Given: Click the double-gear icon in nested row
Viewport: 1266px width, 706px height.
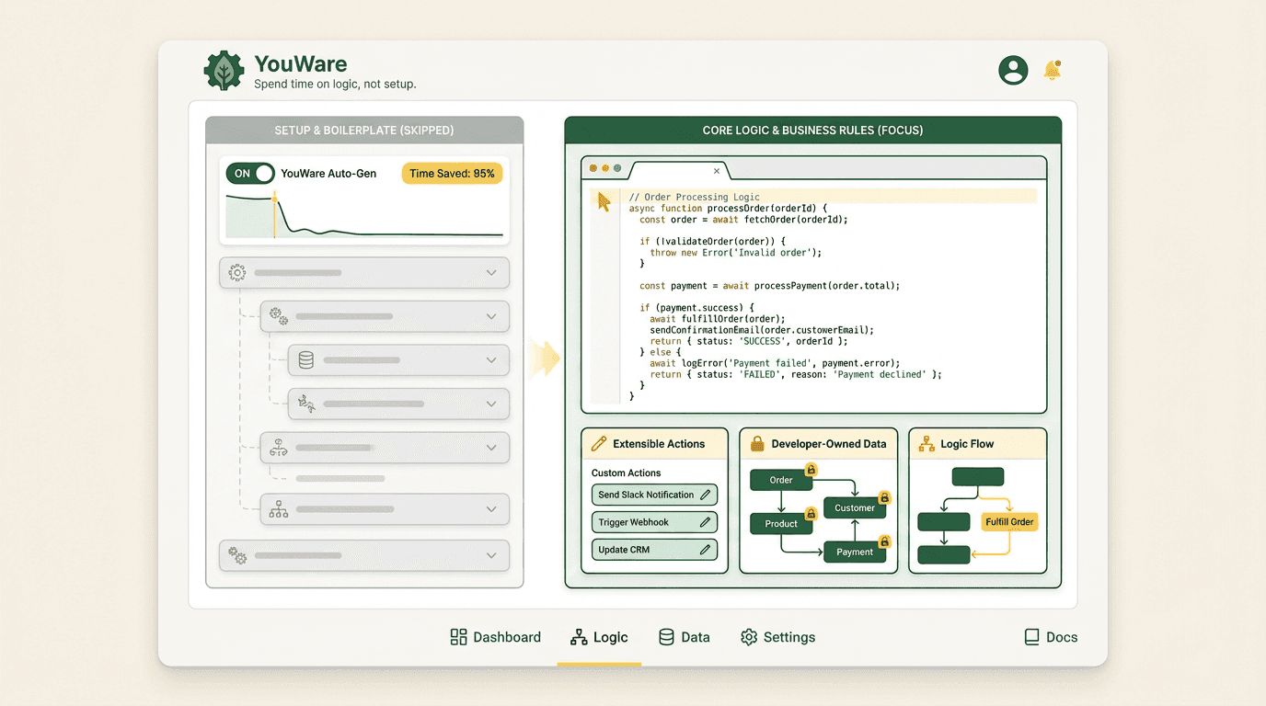Looking at the screenshot, I should 278,316.
